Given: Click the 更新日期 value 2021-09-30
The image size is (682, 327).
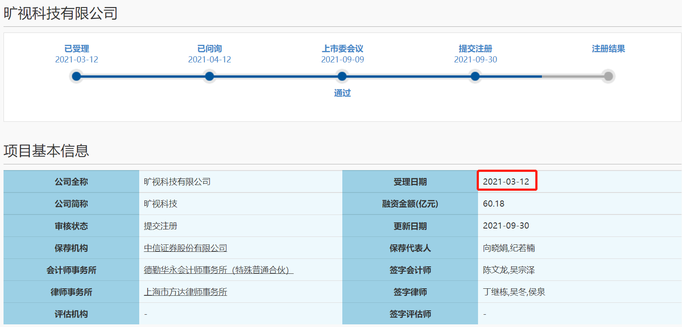Looking at the screenshot, I should pyautogui.click(x=506, y=226).
